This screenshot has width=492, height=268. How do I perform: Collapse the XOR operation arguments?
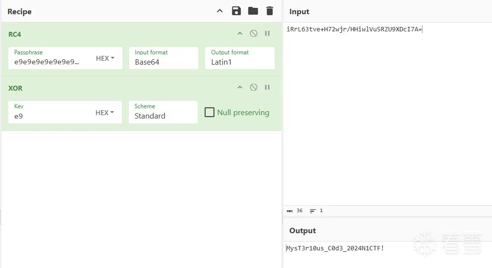[x=240, y=87]
